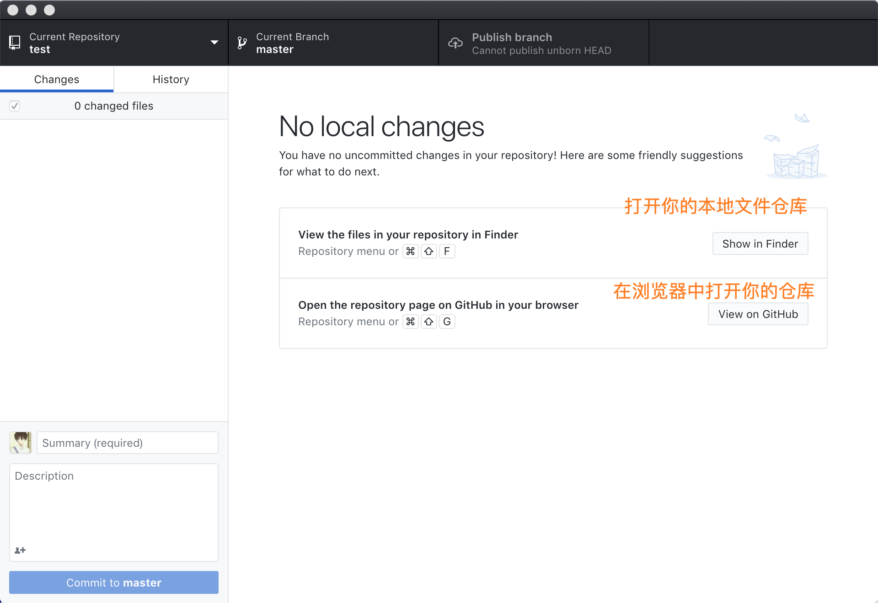The image size is (878, 603).
Task: Click the F shortcut key icon
Action: point(447,251)
